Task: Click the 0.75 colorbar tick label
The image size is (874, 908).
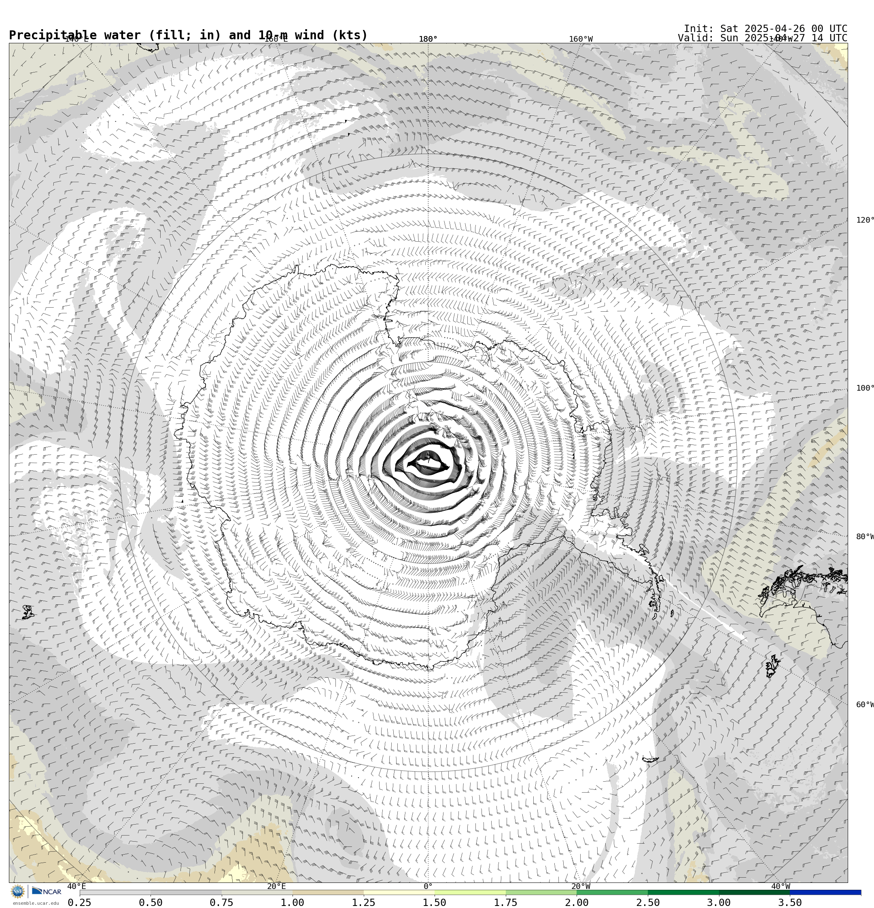Action: pos(221,902)
